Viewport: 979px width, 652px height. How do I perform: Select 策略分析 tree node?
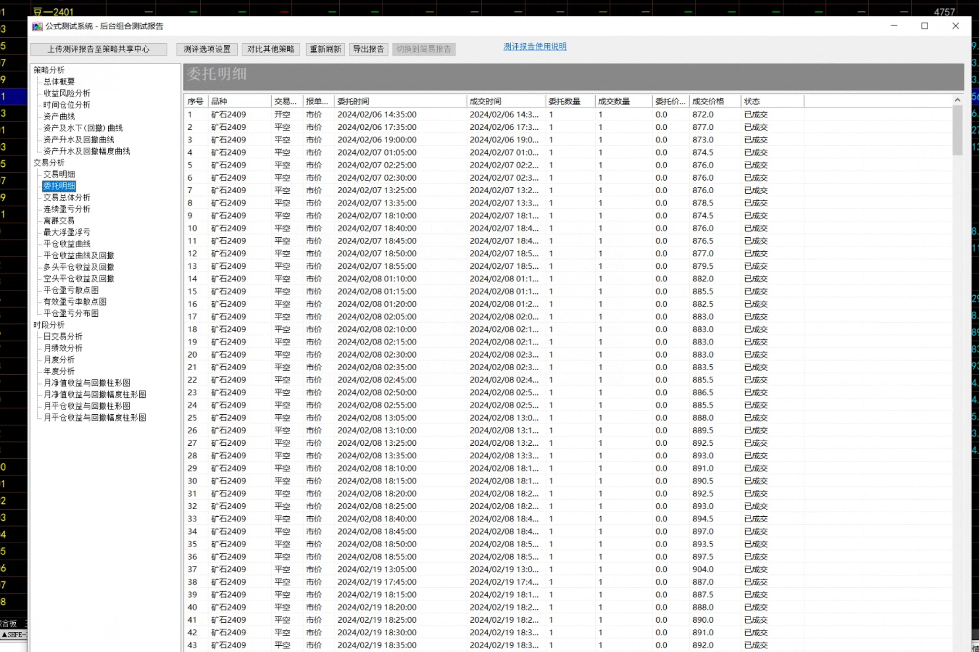49,70
